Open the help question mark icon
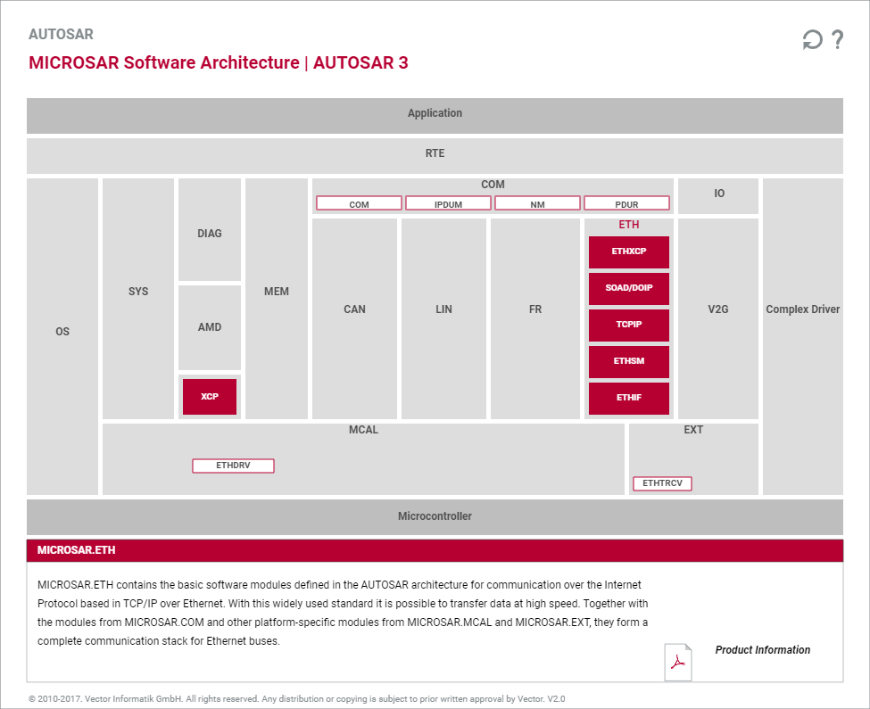The height and width of the screenshot is (709, 870). 838,39
